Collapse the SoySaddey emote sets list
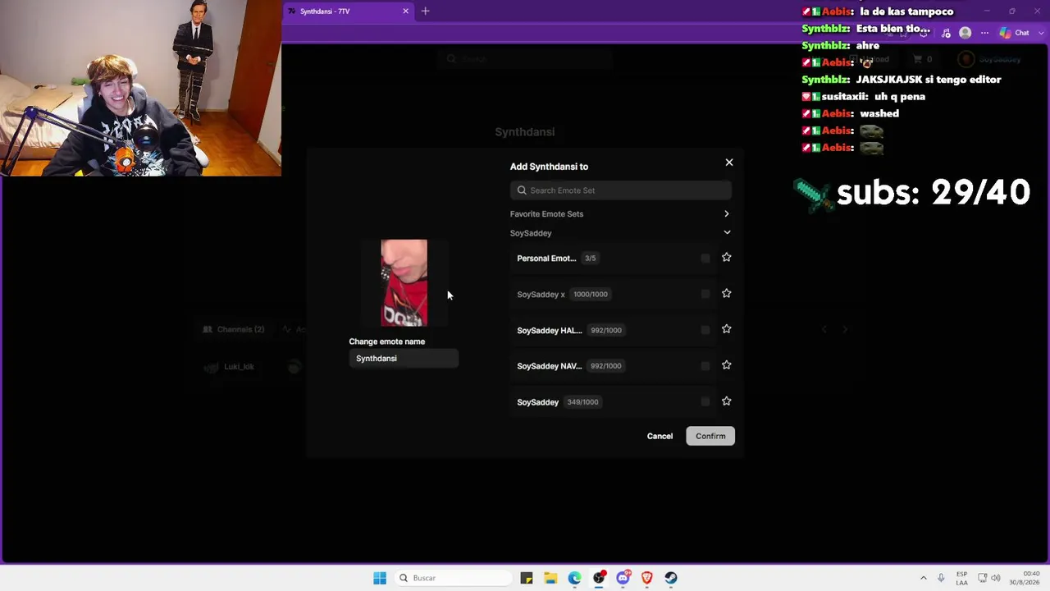The width and height of the screenshot is (1050, 591). (x=727, y=233)
